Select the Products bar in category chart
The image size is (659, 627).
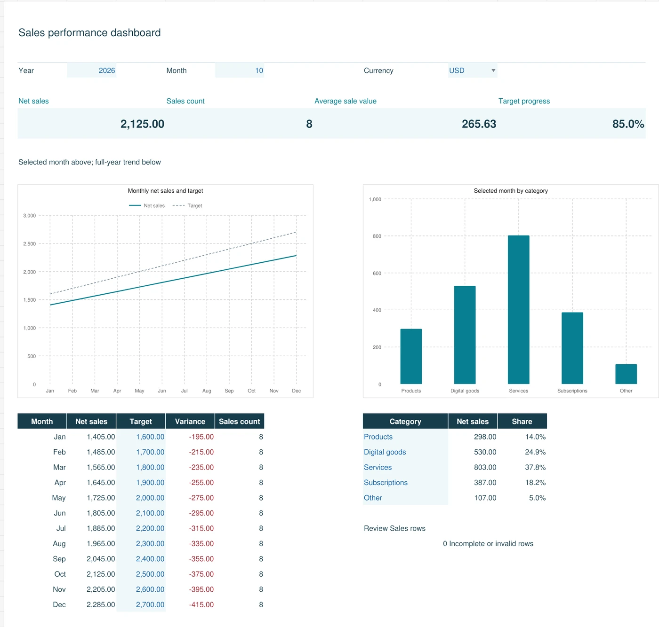tap(411, 356)
